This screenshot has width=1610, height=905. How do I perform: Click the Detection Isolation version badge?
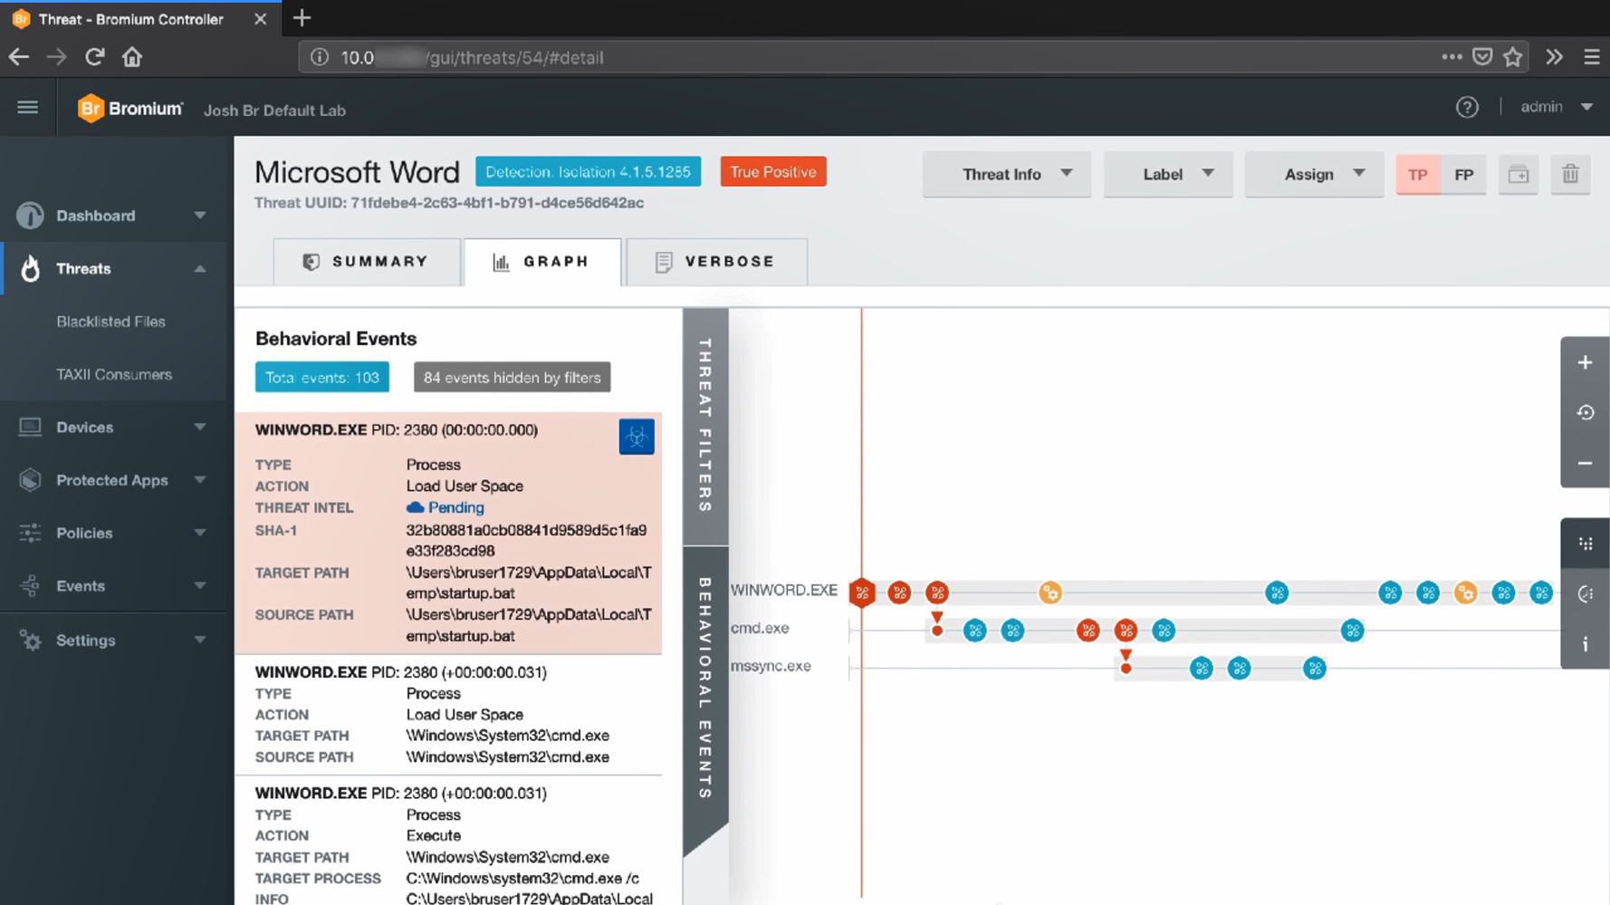[x=589, y=172]
